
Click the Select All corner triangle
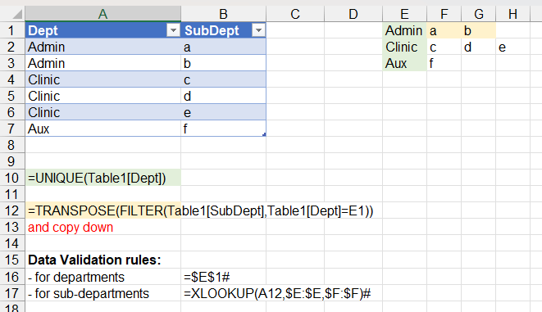coord(17,14)
